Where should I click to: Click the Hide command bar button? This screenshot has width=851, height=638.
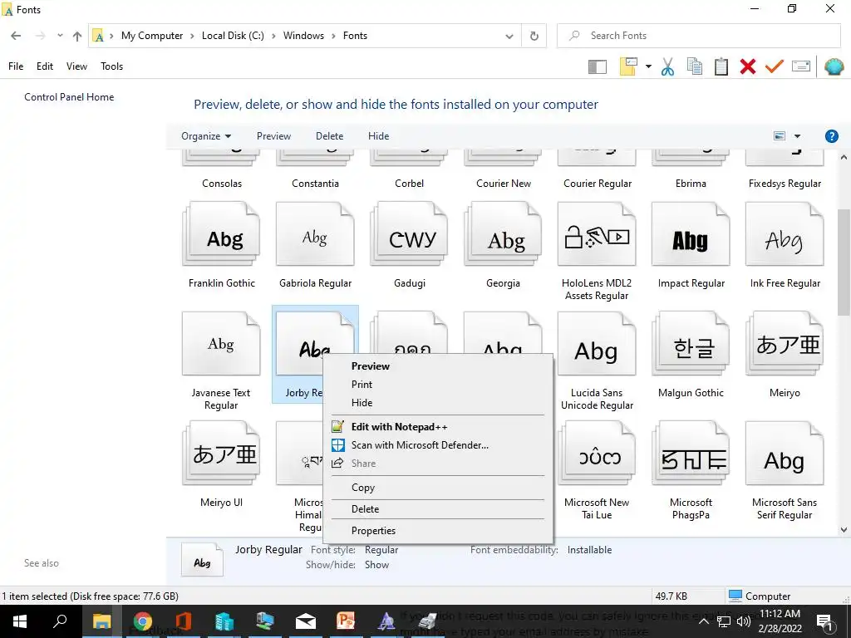(x=378, y=136)
